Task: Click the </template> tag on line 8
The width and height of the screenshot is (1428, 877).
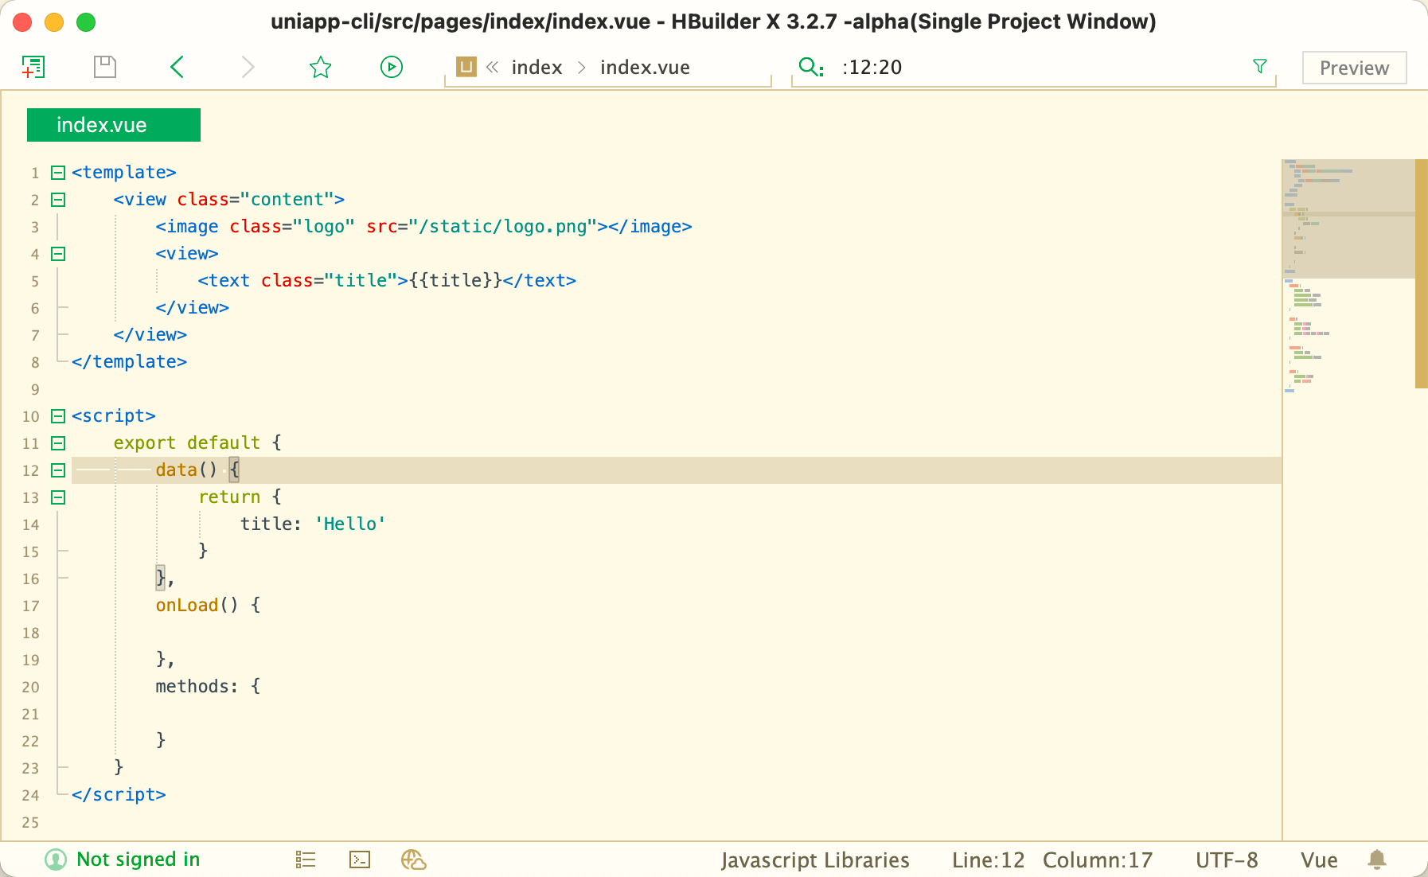Action: point(129,361)
